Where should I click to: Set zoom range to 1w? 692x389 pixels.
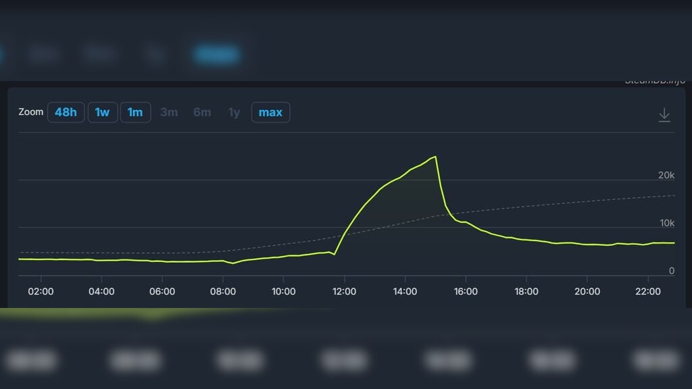pos(102,112)
